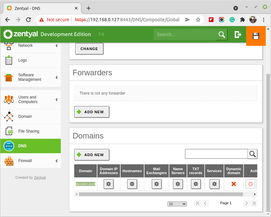The height and width of the screenshot is (217, 271).
Task: Click the Network sidebar icon
Action: pos(9,46)
